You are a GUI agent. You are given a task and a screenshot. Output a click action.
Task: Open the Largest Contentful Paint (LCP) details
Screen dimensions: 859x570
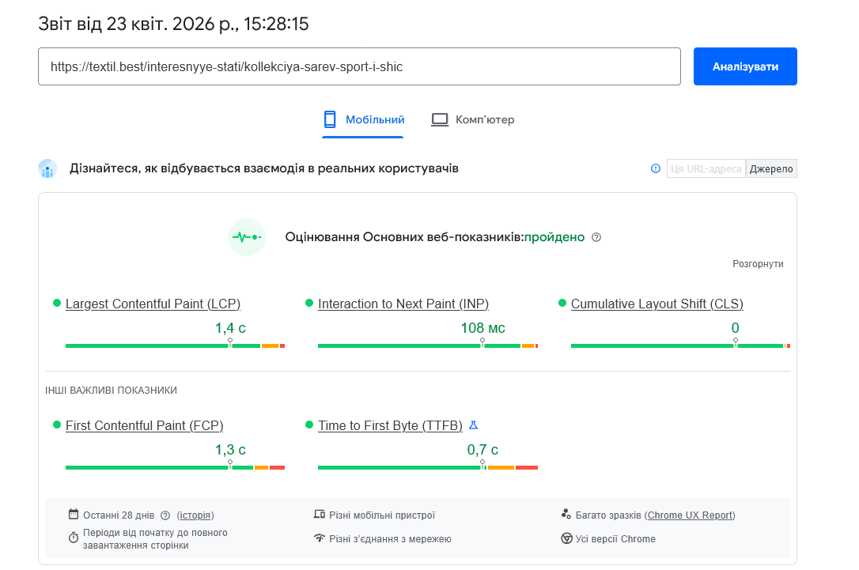point(153,304)
